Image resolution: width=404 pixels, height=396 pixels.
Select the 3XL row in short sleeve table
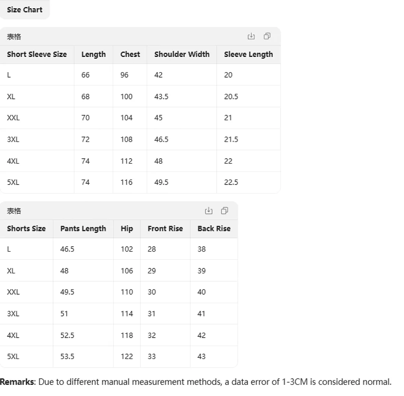(x=140, y=140)
